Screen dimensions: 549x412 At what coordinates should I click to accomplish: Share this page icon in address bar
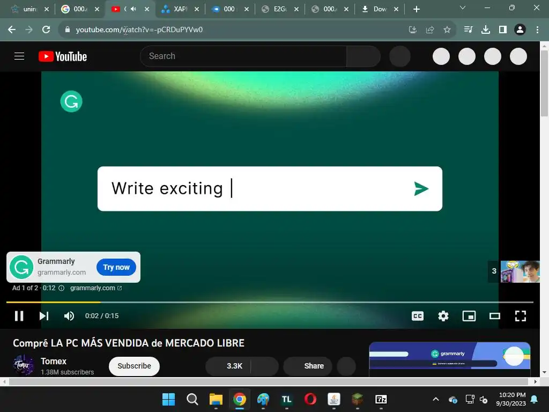click(x=430, y=30)
